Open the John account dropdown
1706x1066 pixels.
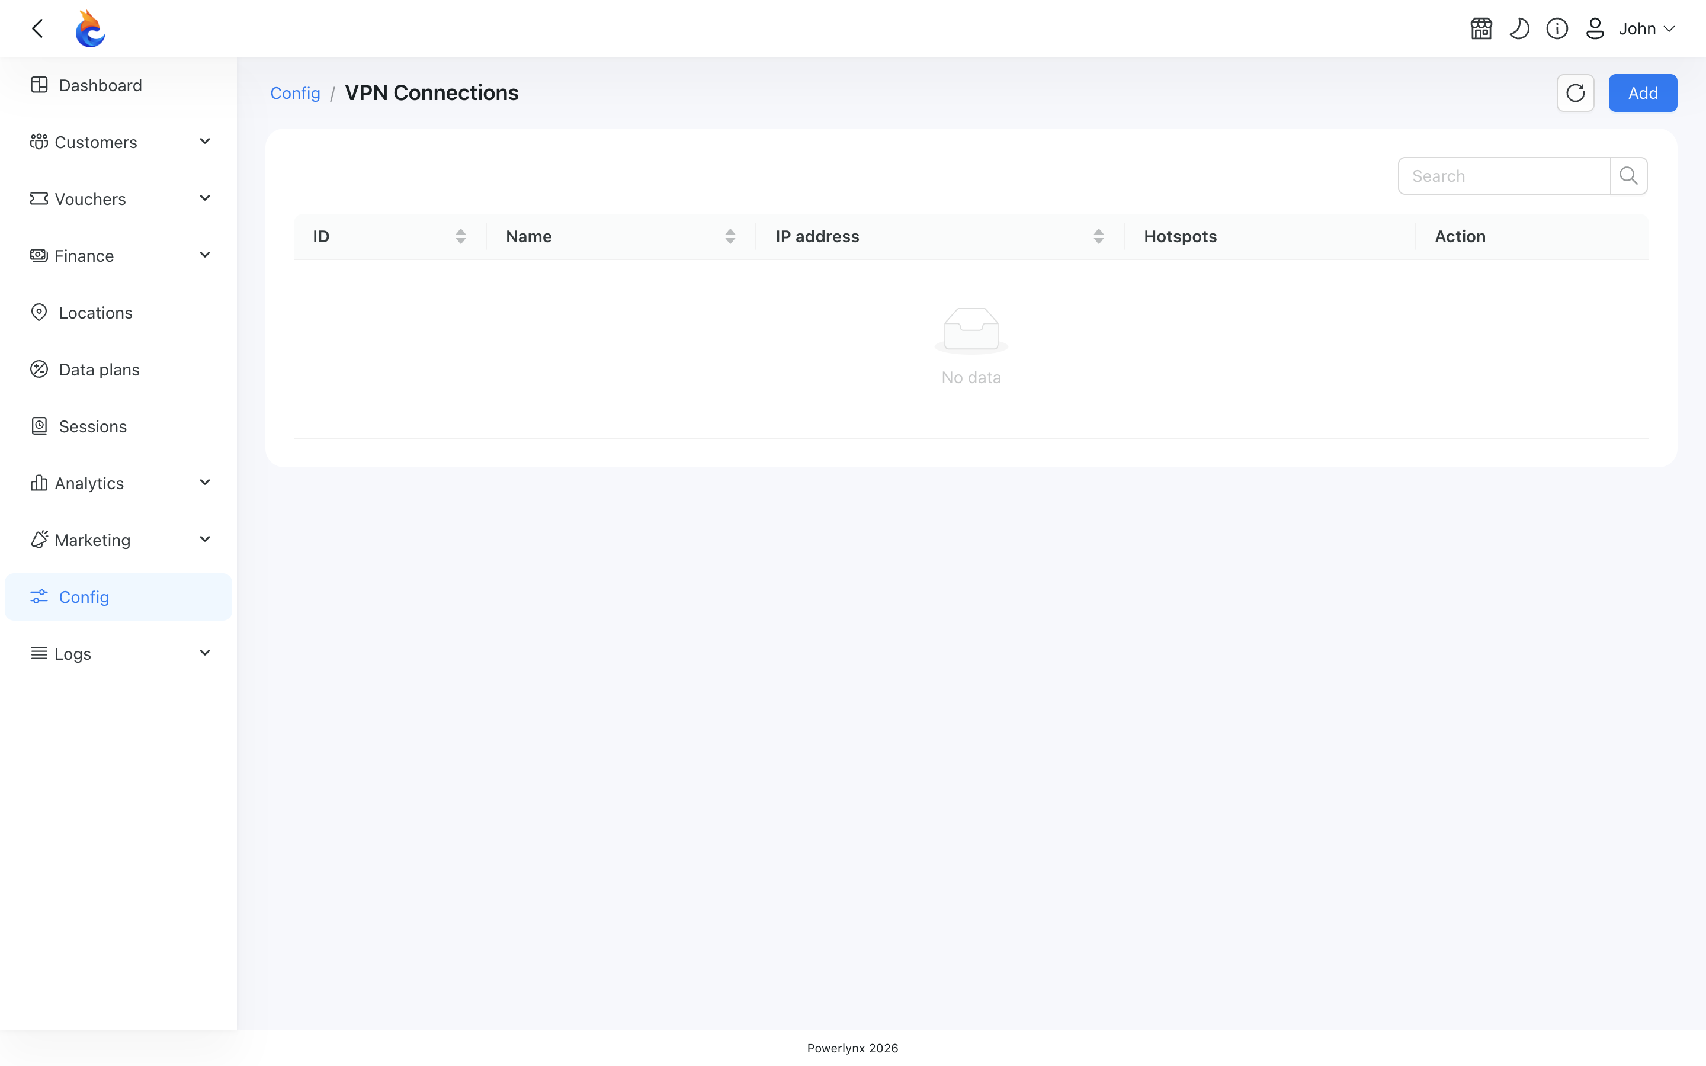tap(1647, 28)
